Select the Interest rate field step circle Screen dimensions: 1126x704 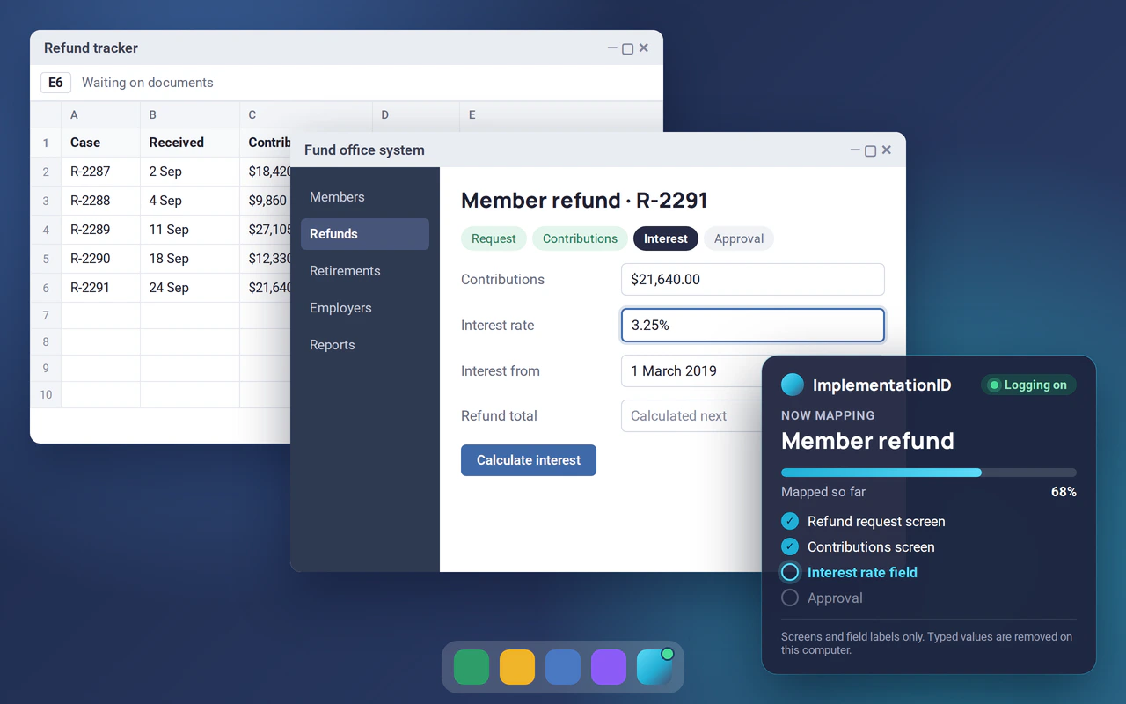click(x=790, y=572)
